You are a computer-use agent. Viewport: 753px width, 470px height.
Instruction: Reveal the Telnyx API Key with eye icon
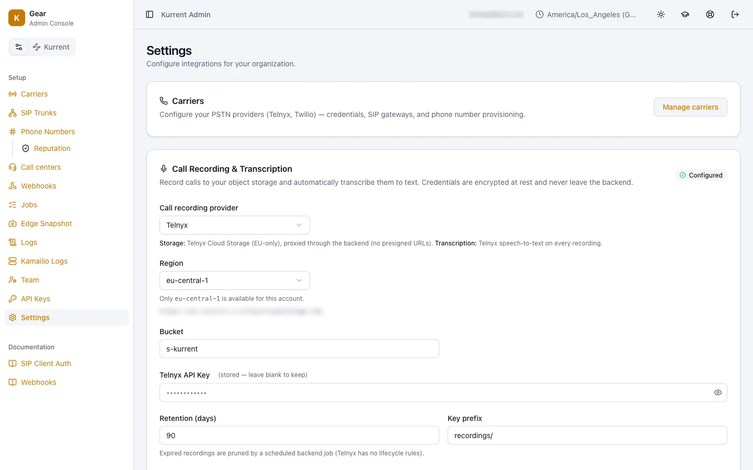click(718, 393)
